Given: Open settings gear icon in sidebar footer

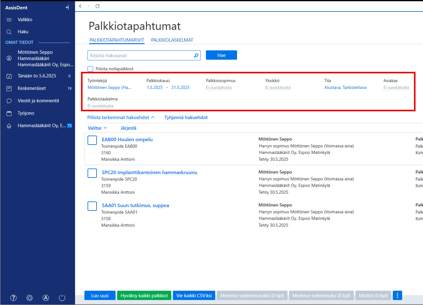Looking at the screenshot, I should (30, 298).
